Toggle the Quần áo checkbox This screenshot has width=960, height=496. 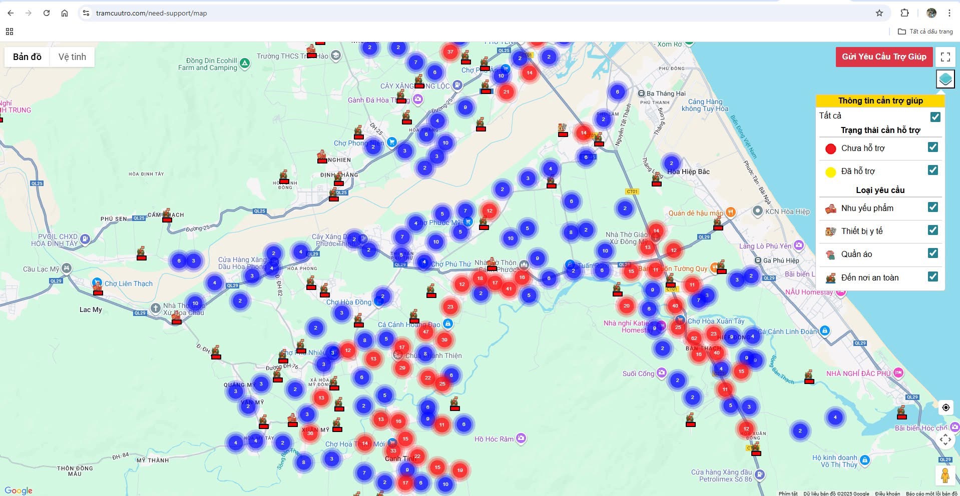pyautogui.click(x=932, y=253)
